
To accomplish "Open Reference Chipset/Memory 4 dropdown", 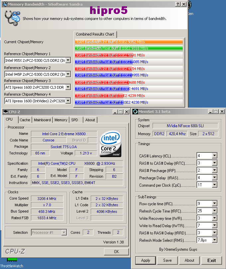I will click(x=68, y=101).
